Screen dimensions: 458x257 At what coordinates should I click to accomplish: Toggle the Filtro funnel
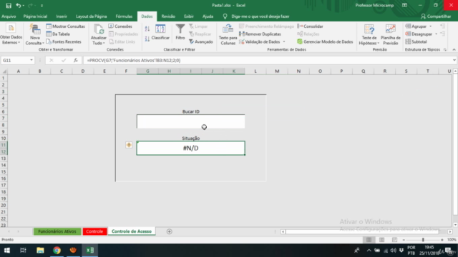tap(180, 32)
